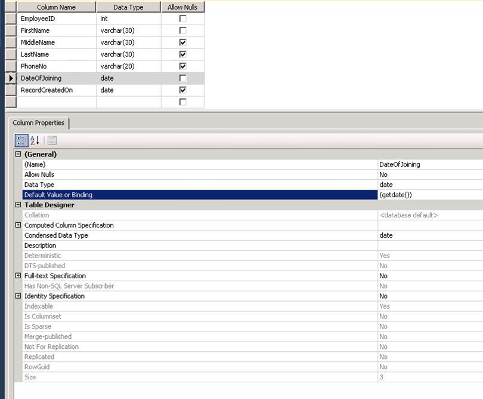The width and height of the screenshot is (483, 399).
Task: Toggle Allow Nulls for MiddleName
Action: (182, 42)
